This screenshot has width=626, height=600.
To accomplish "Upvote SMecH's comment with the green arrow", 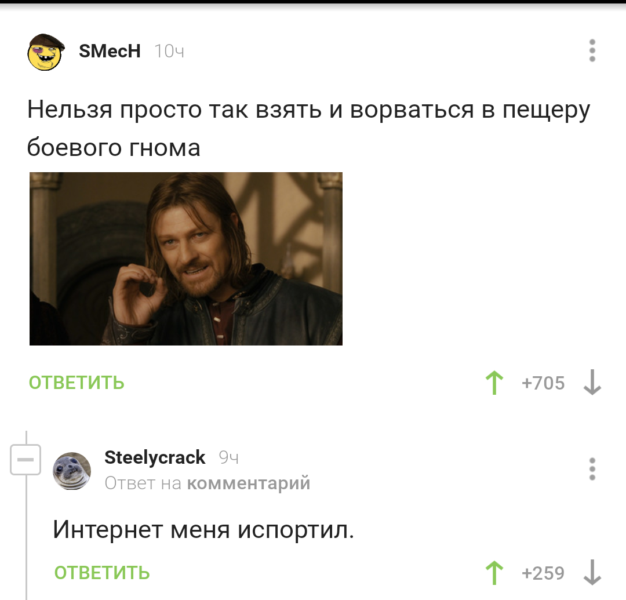I will (494, 383).
